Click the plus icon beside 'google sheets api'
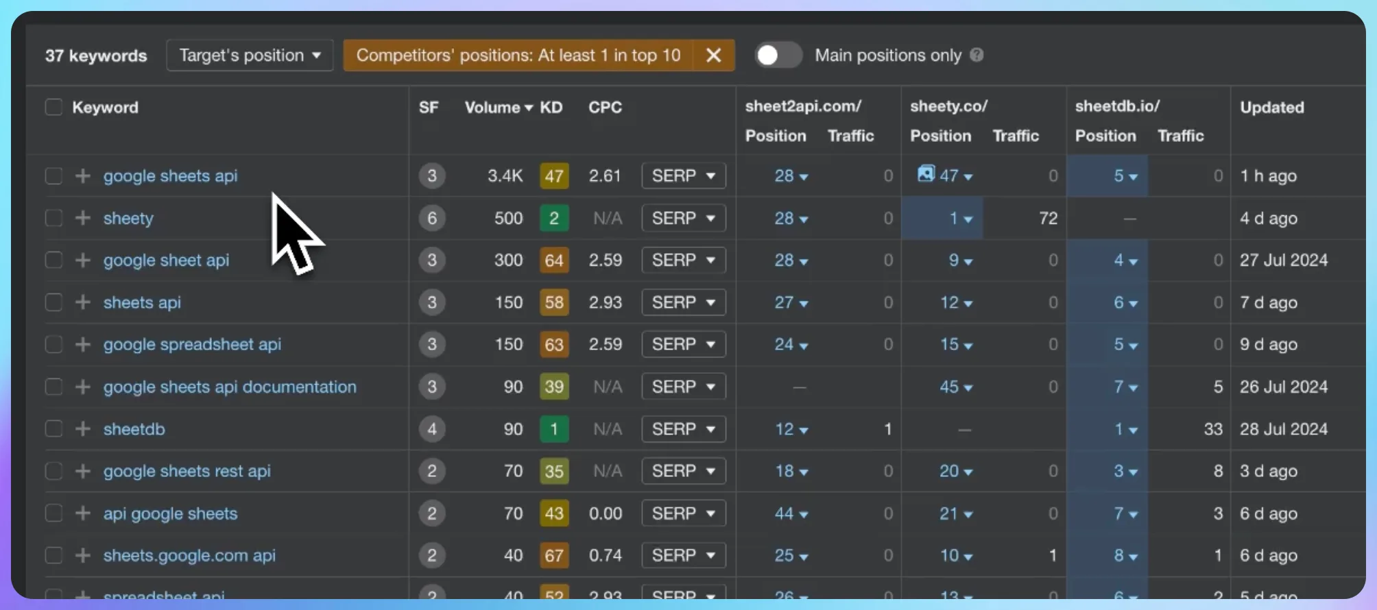 click(83, 176)
